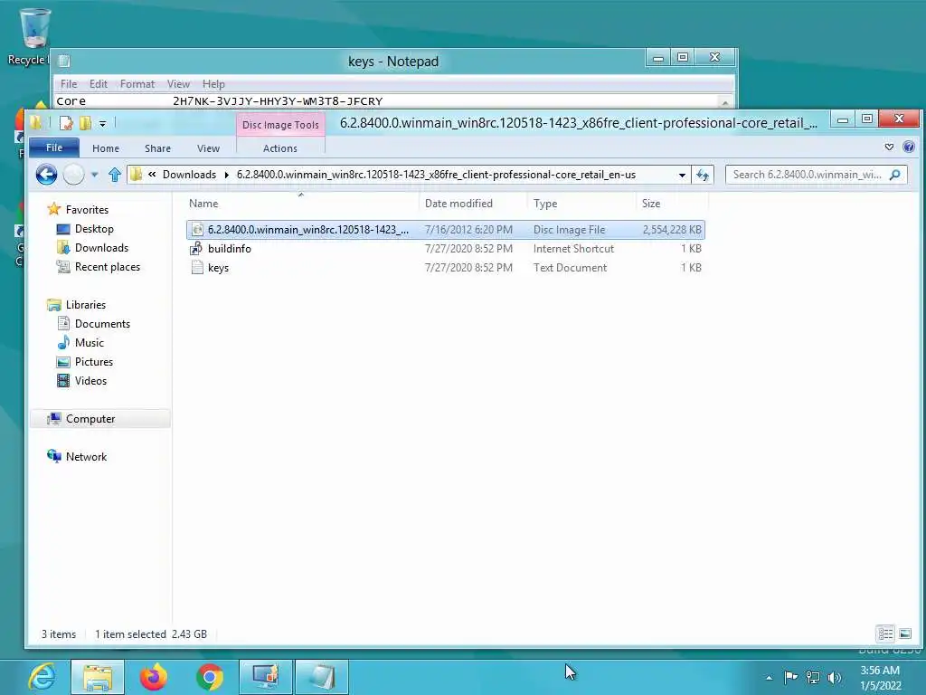Screen dimensions: 926x695
Task: Launch Internet Explorer from the taskbar
Action: coord(42,677)
